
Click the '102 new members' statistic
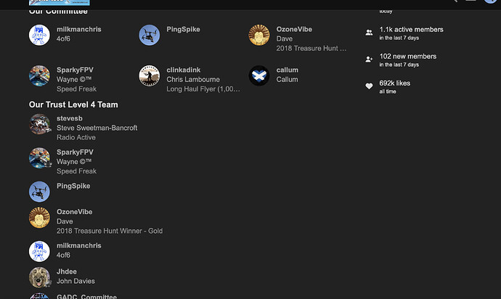coord(408,56)
